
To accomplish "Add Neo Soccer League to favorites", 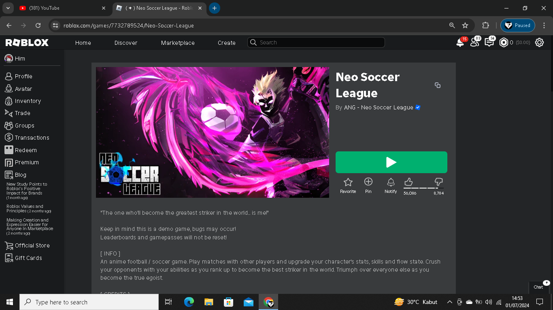I will pyautogui.click(x=348, y=186).
